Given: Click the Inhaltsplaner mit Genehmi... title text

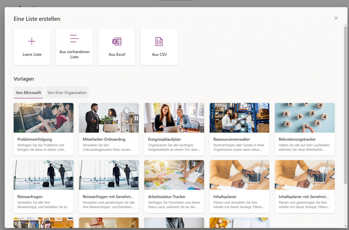Looking at the screenshot, I should [x=304, y=197].
